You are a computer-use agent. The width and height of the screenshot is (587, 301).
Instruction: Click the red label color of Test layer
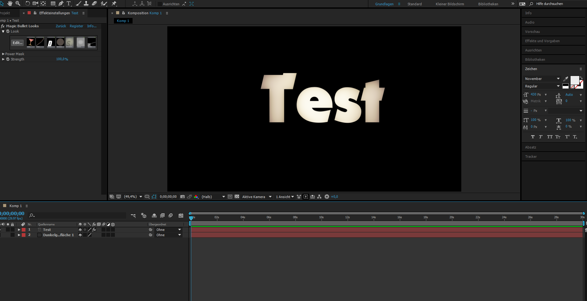coord(24,230)
